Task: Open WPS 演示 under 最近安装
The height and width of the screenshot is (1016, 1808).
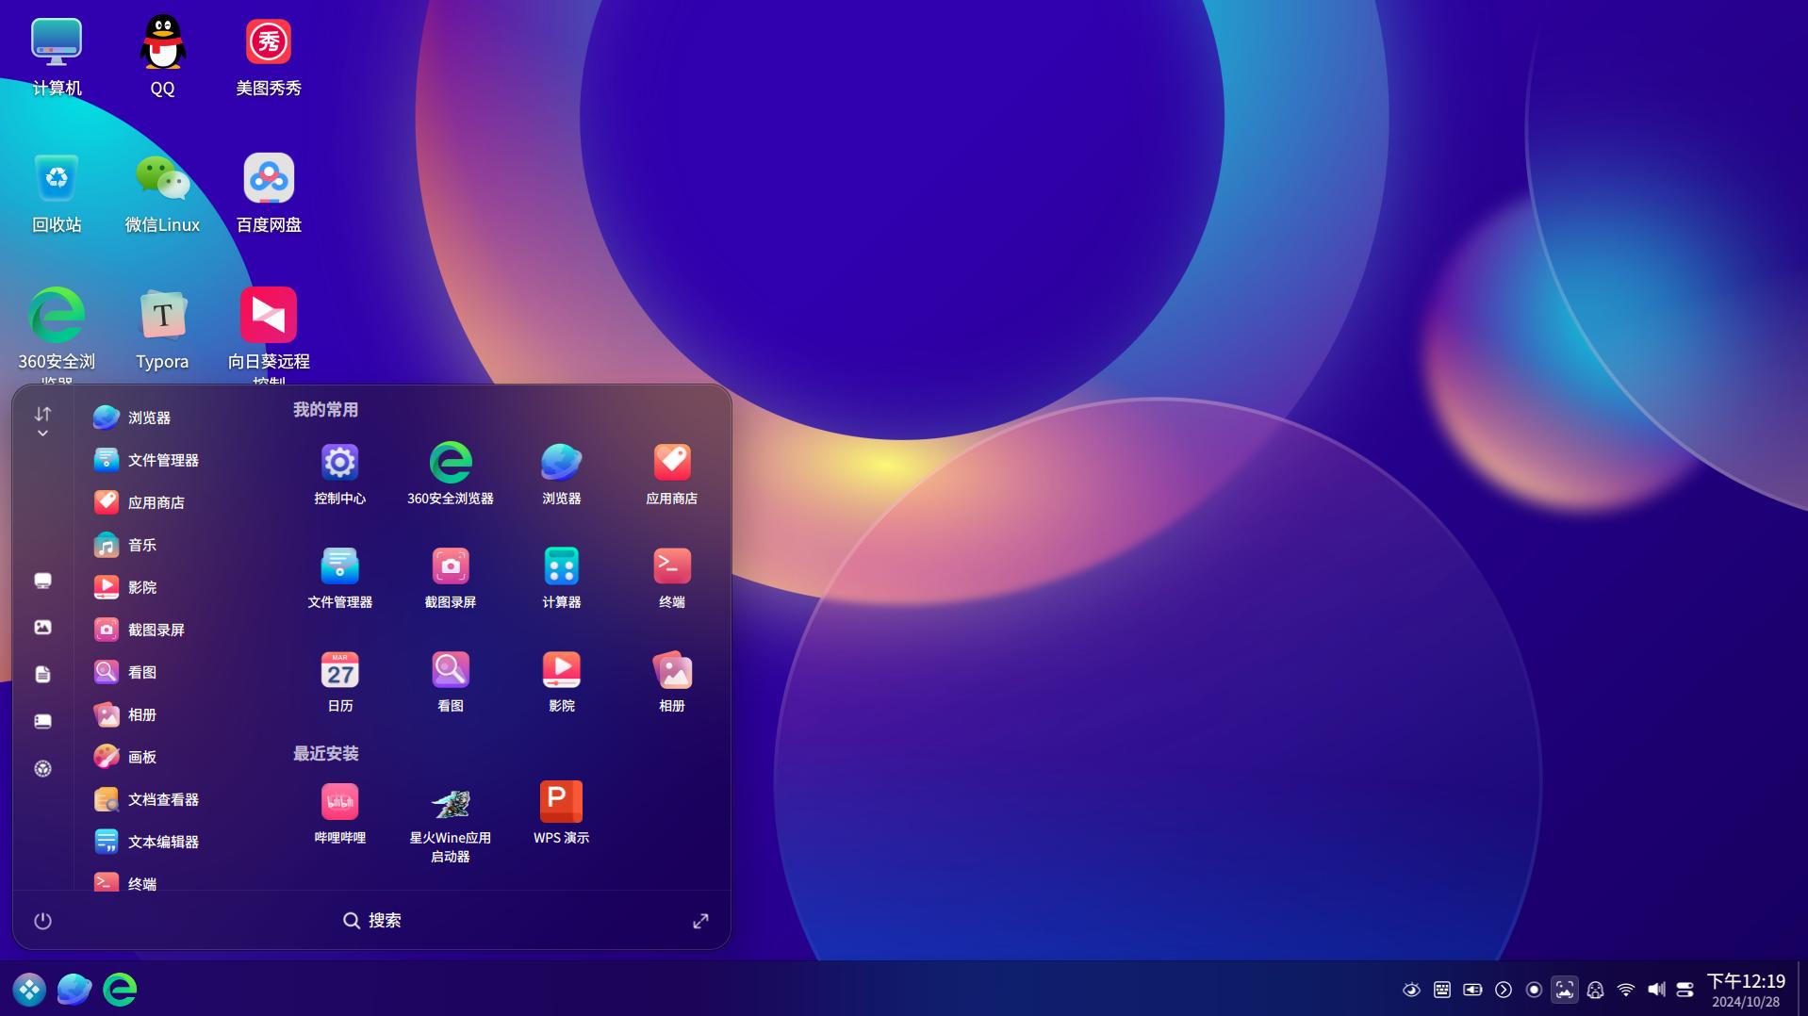Action: coord(561,812)
